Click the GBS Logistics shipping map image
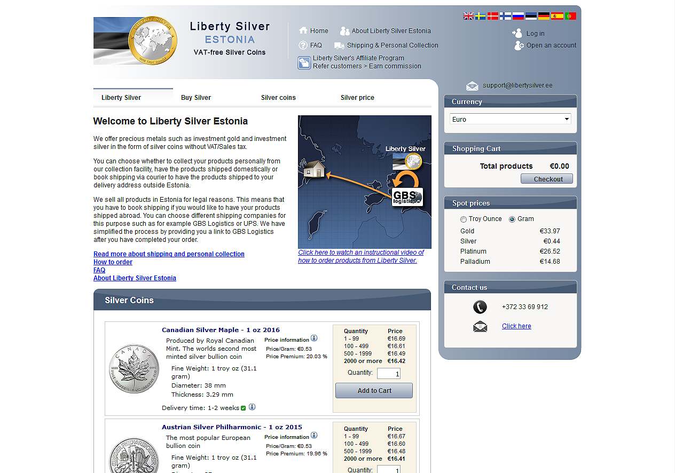The width and height of the screenshot is (675, 473). click(365, 182)
